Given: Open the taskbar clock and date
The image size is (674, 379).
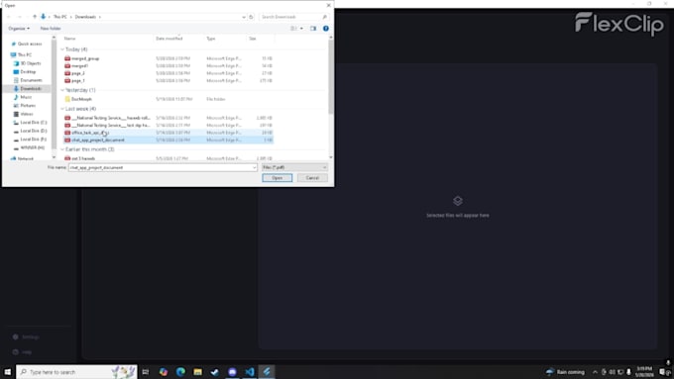Looking at the screenshot, I should [x=644, y=372].
